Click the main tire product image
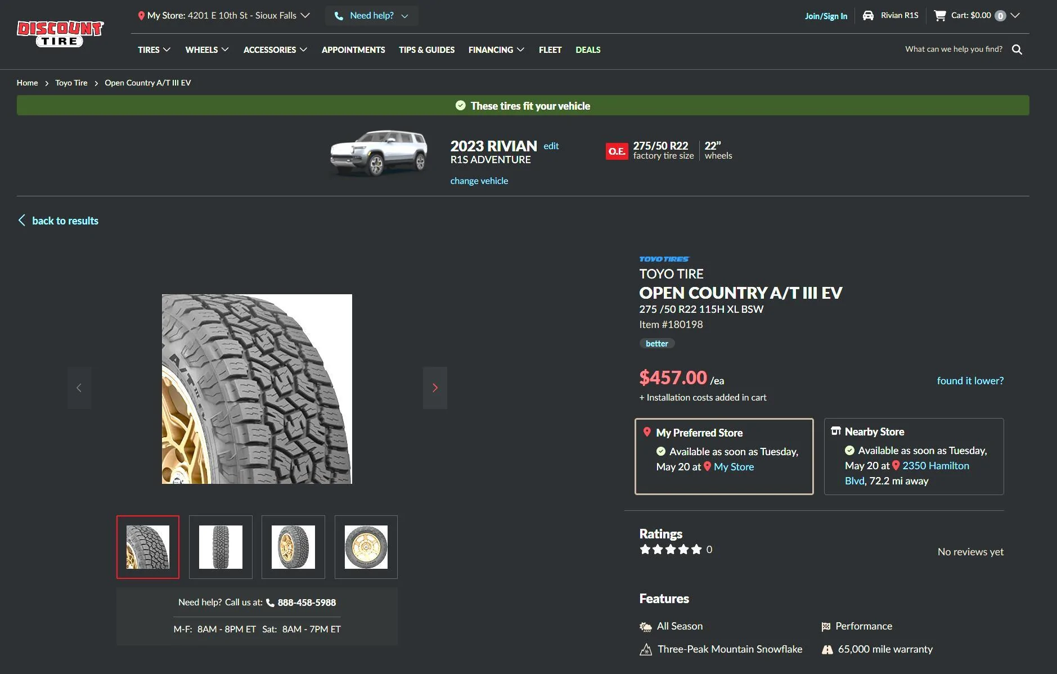Image resolution: width=1057 pixels, height=674 pixels. click(257, 389)
